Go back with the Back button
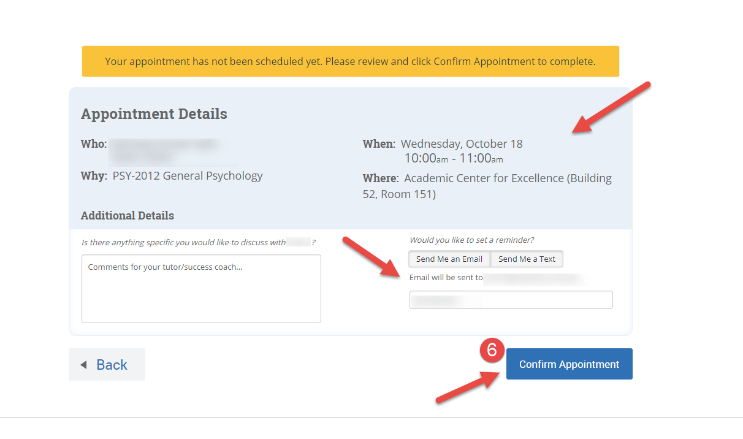 pyautogui.click(x=107, y=365)
